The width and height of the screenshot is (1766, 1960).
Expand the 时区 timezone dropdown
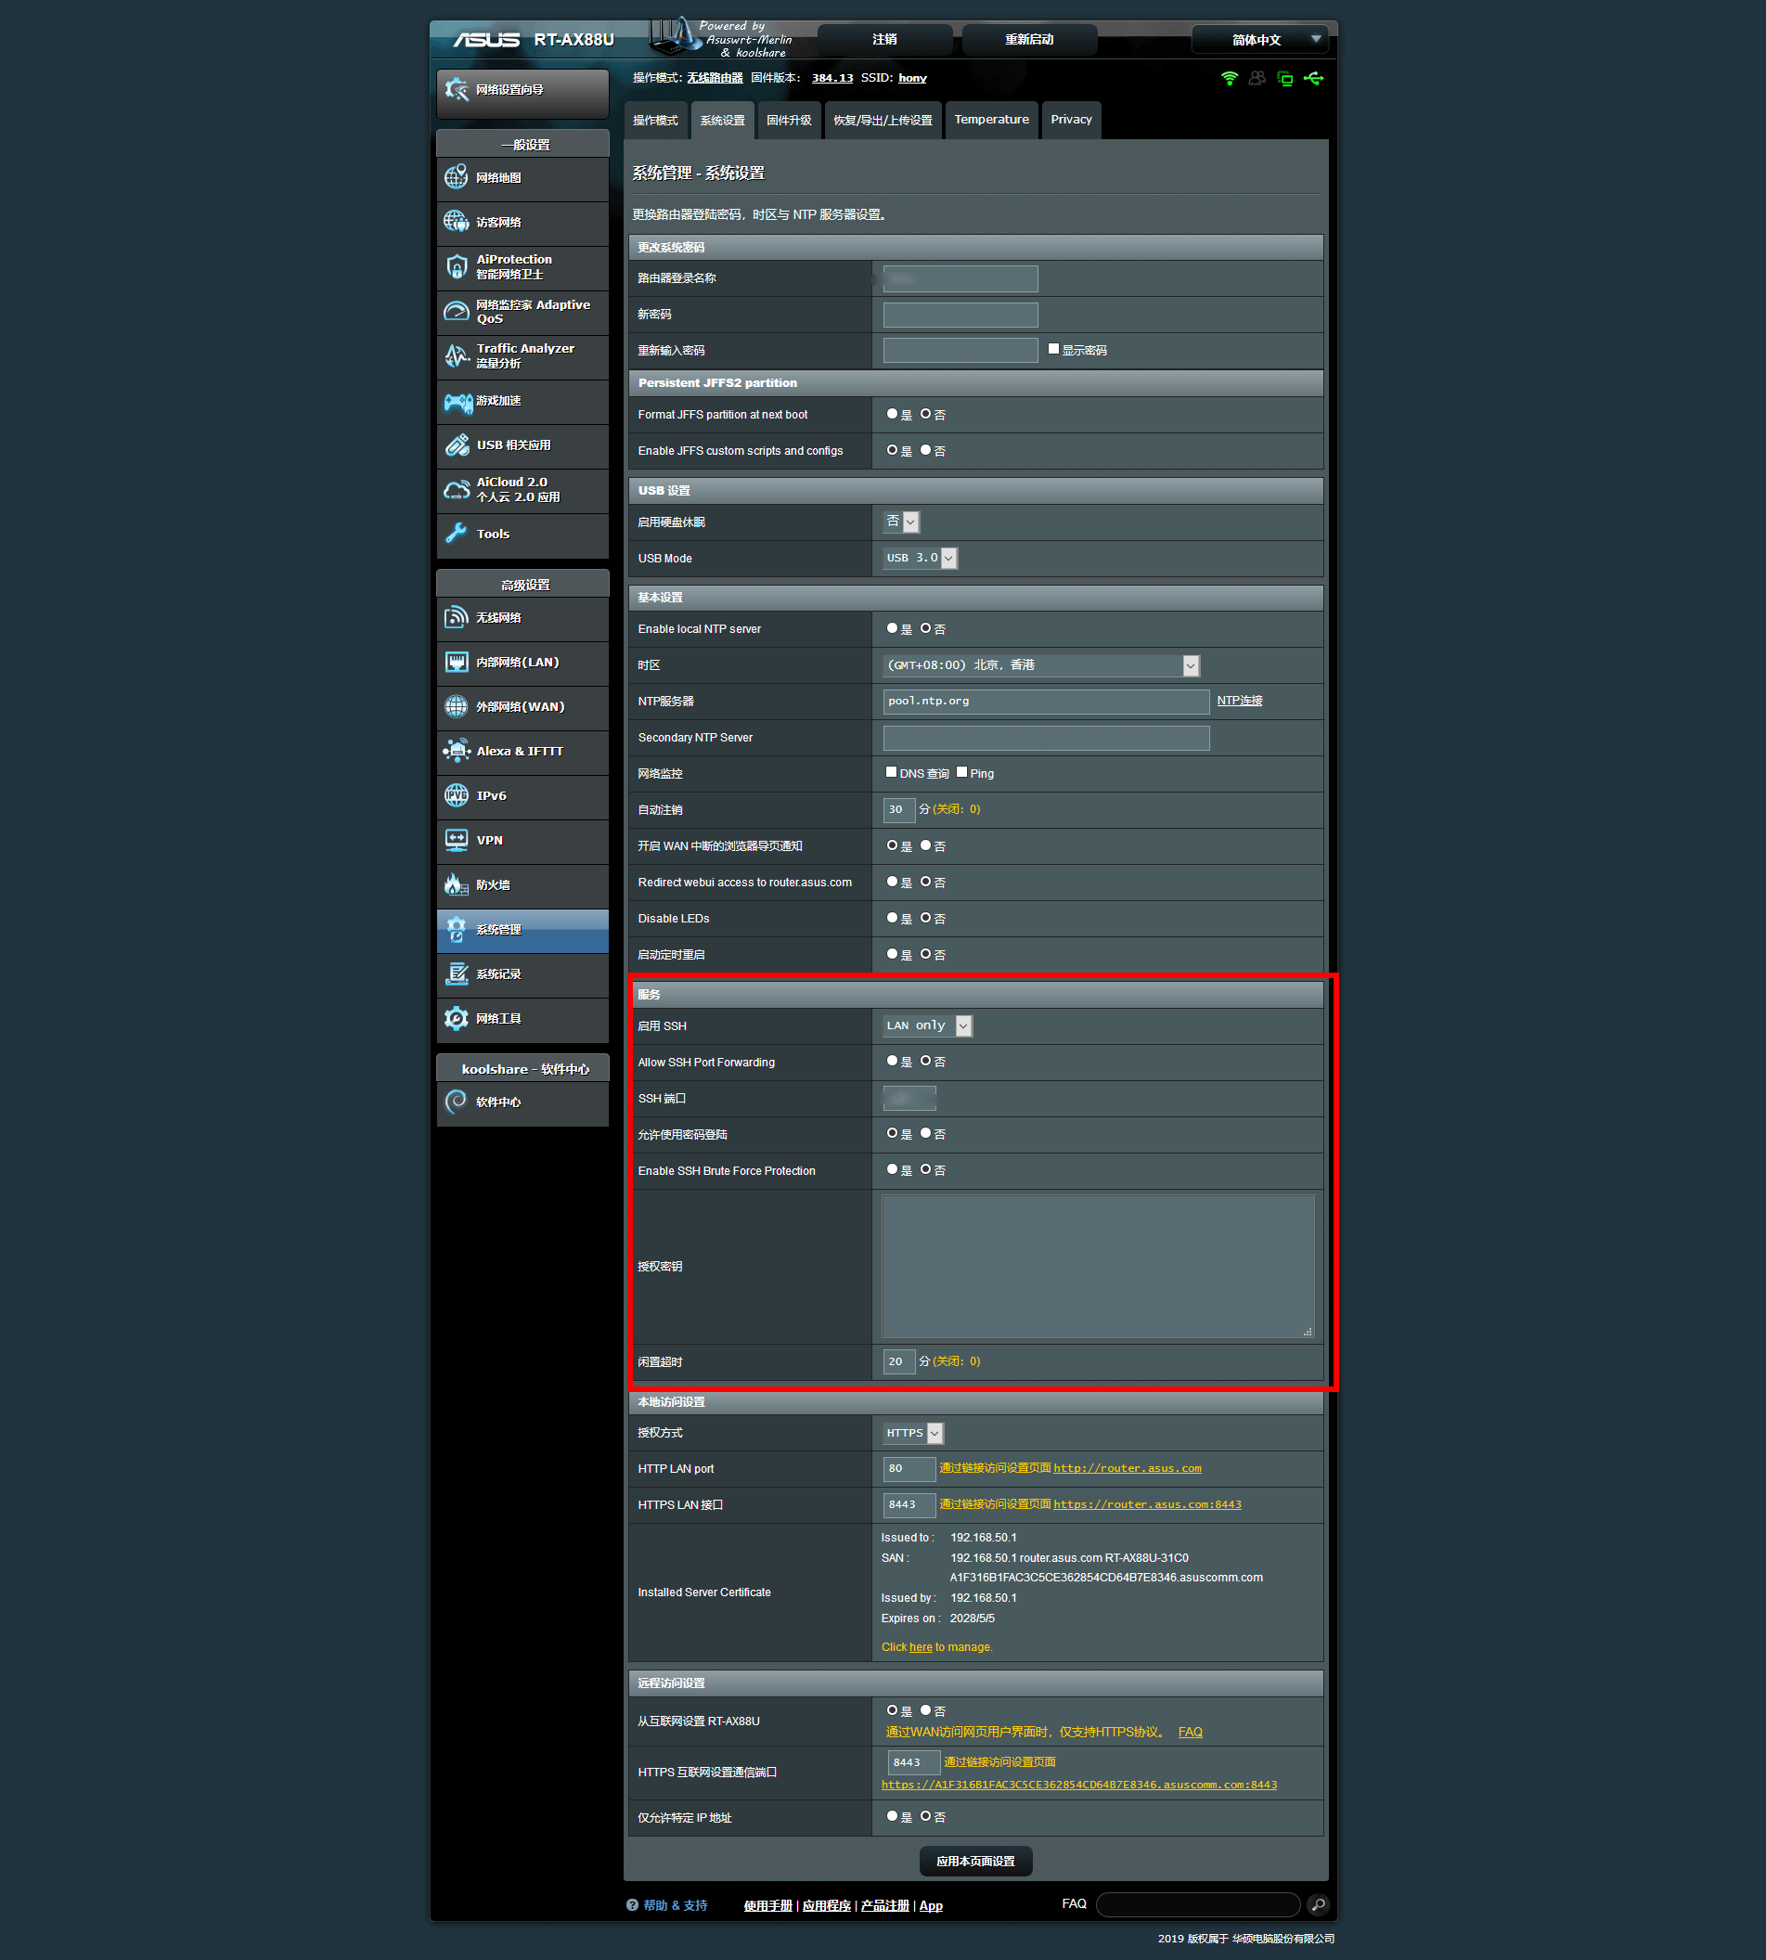(x=1041, y=665)
